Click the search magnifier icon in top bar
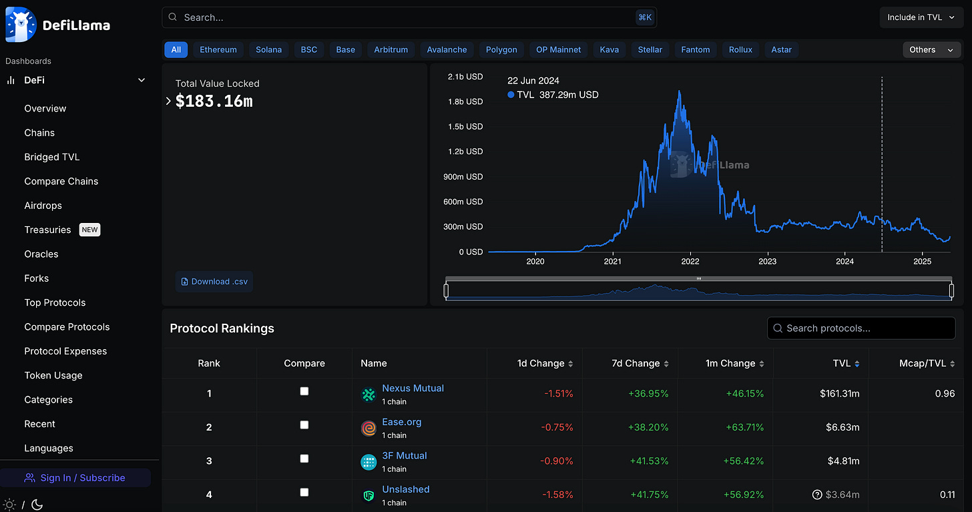 tap(173, 17)
